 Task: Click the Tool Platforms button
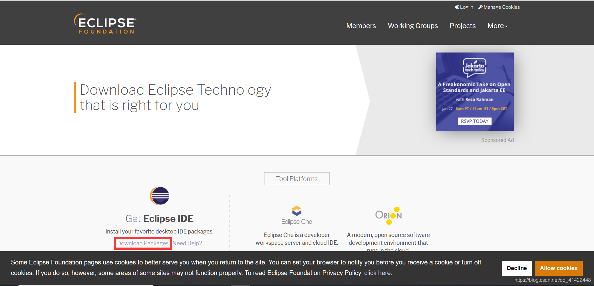[x=297, y=179]
